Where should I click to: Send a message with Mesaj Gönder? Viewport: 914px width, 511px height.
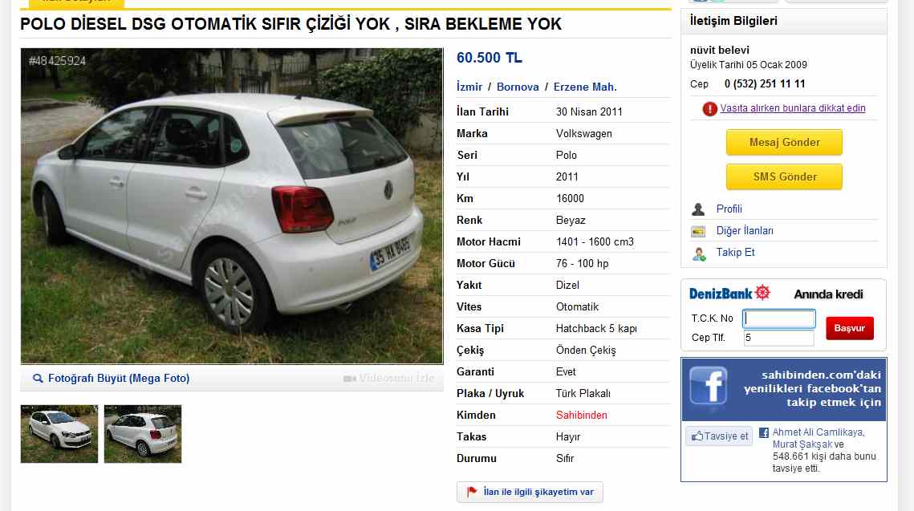(784, 142)
